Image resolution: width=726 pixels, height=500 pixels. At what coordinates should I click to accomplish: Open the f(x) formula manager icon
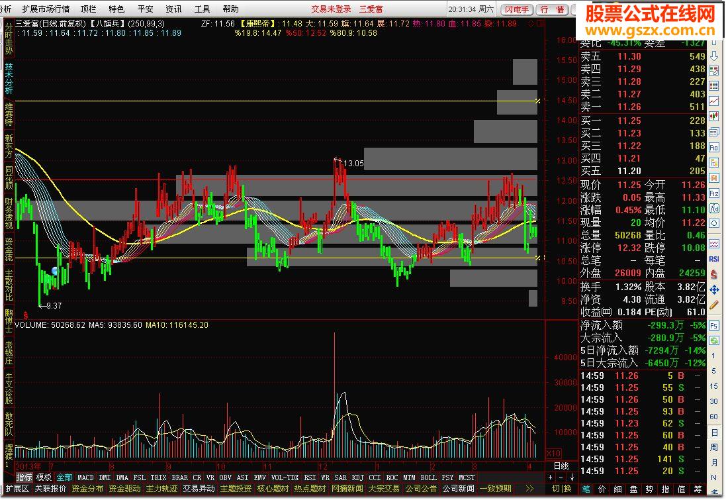(714, 208)
